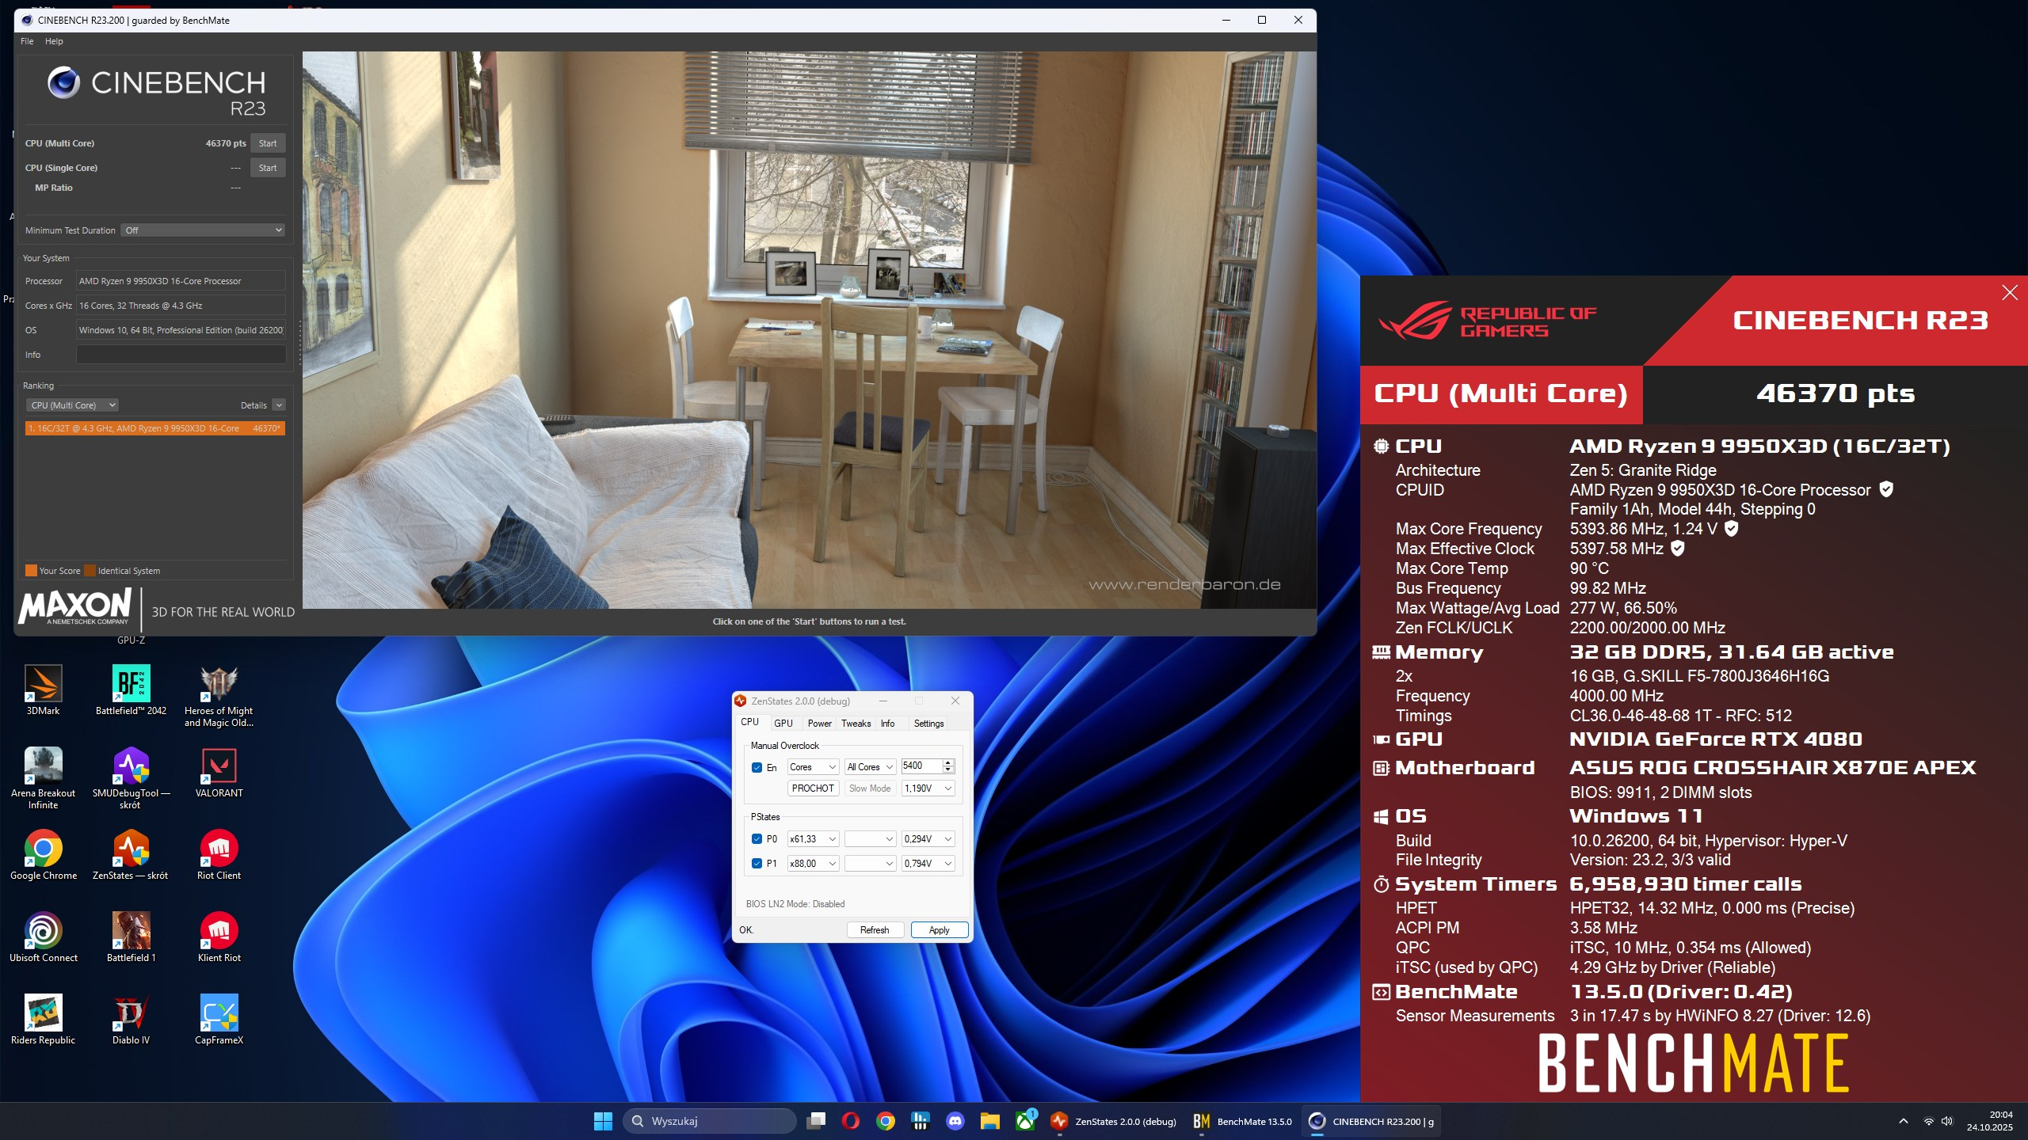Screen dimensions: 2028x1140
Task: Open the Diablo IV desktop shortcut
Action: click(x=131, y=1014)
